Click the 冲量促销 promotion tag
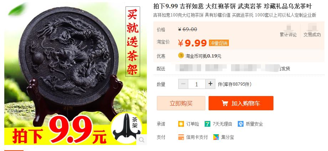This screenshot has width=328, height=151. pyautogui.click(x=219, y=43)
